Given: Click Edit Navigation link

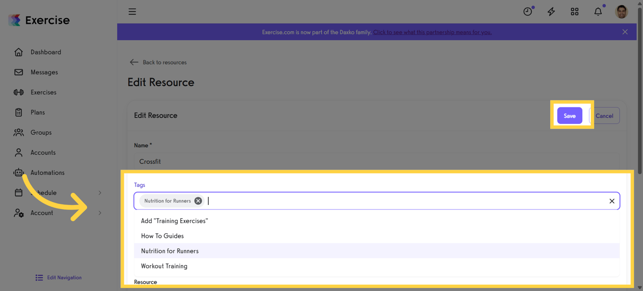Looking at the screenshot, I should [64, 278].
